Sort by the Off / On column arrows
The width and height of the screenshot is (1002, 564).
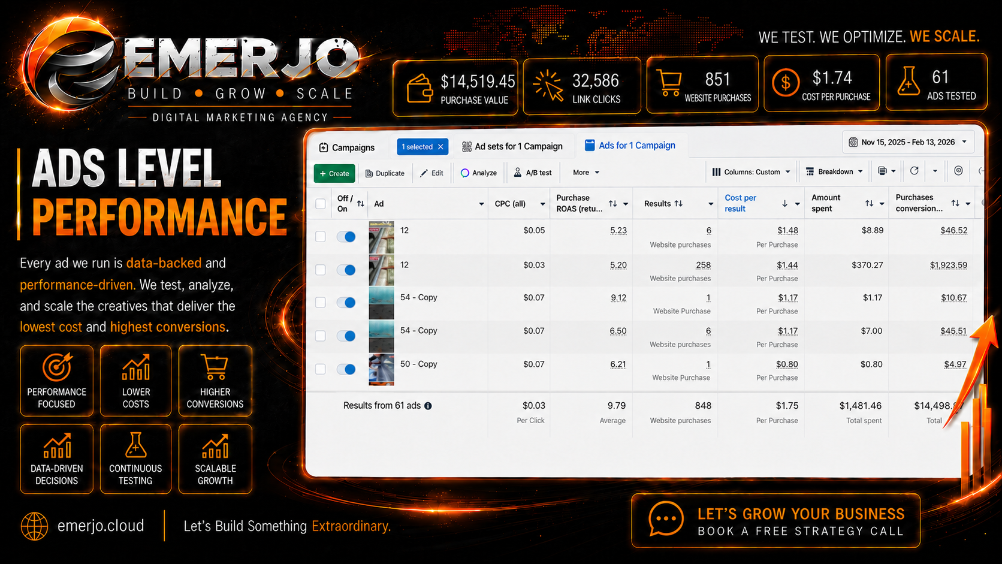tap(361, 204)
